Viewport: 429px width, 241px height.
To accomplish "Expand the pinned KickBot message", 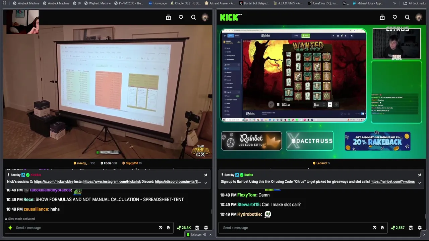I will (x=206, y=183).
